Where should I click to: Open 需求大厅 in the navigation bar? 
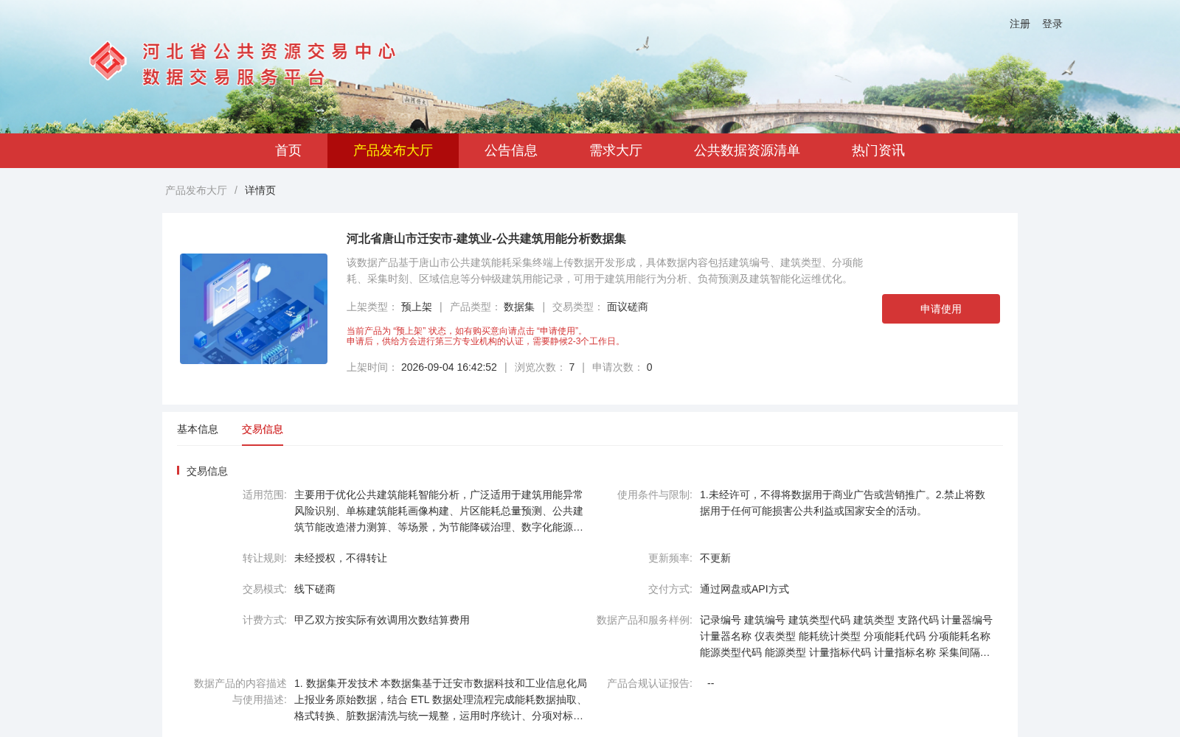616,150
